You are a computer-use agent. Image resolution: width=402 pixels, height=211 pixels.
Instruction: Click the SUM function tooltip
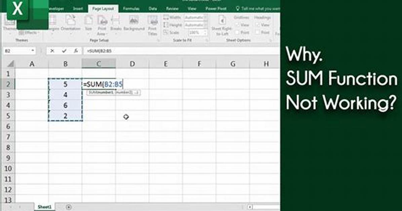pyautogui.click(x=114, y=92)
